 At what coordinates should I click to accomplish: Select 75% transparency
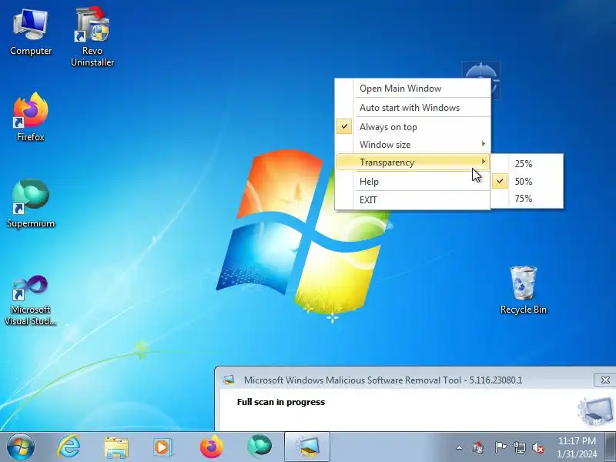527,199
